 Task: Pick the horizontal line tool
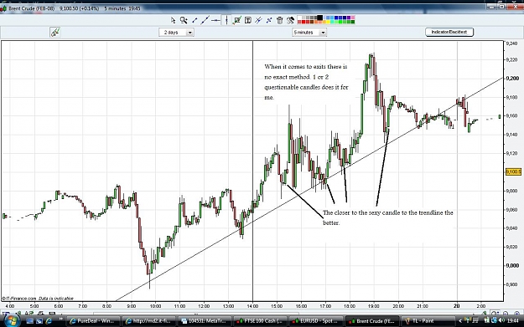[x=215, y=20]
